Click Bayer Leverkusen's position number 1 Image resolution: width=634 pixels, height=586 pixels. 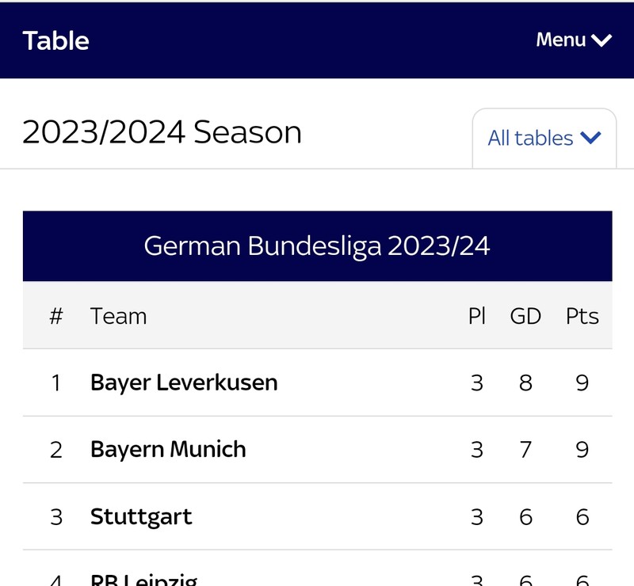click(x=56, y=382)
